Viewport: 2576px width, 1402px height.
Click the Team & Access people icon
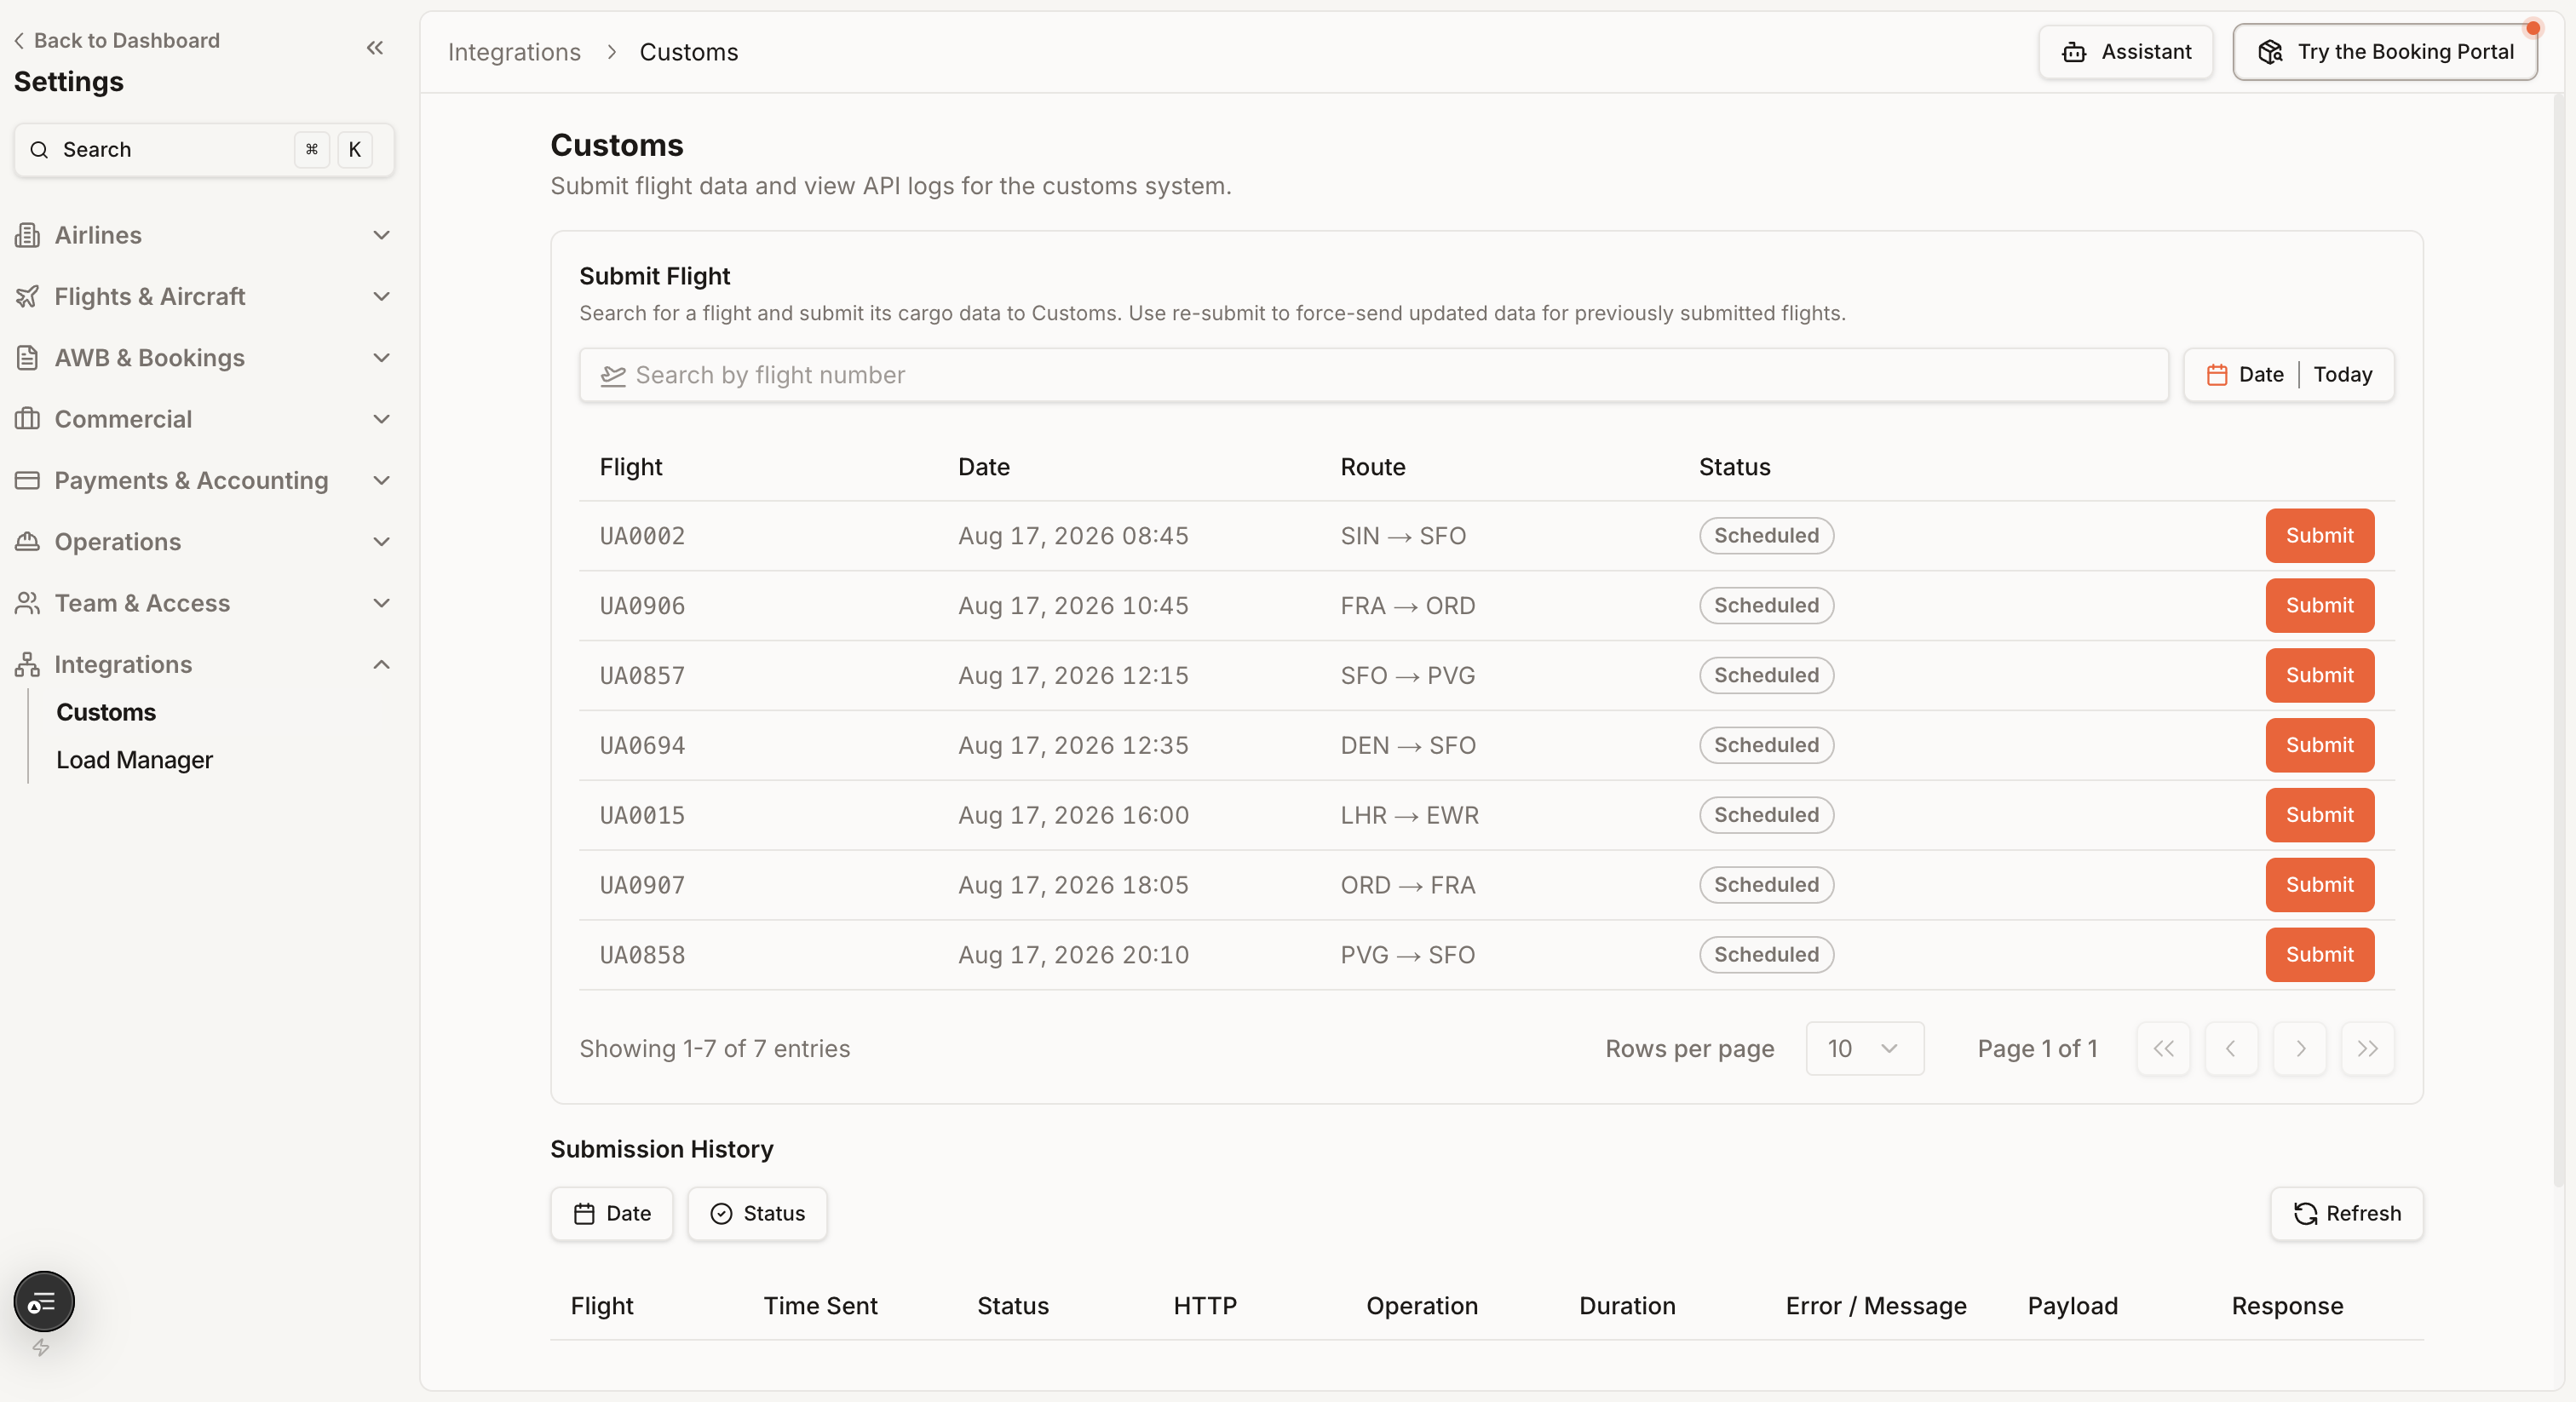pos(28,602)
